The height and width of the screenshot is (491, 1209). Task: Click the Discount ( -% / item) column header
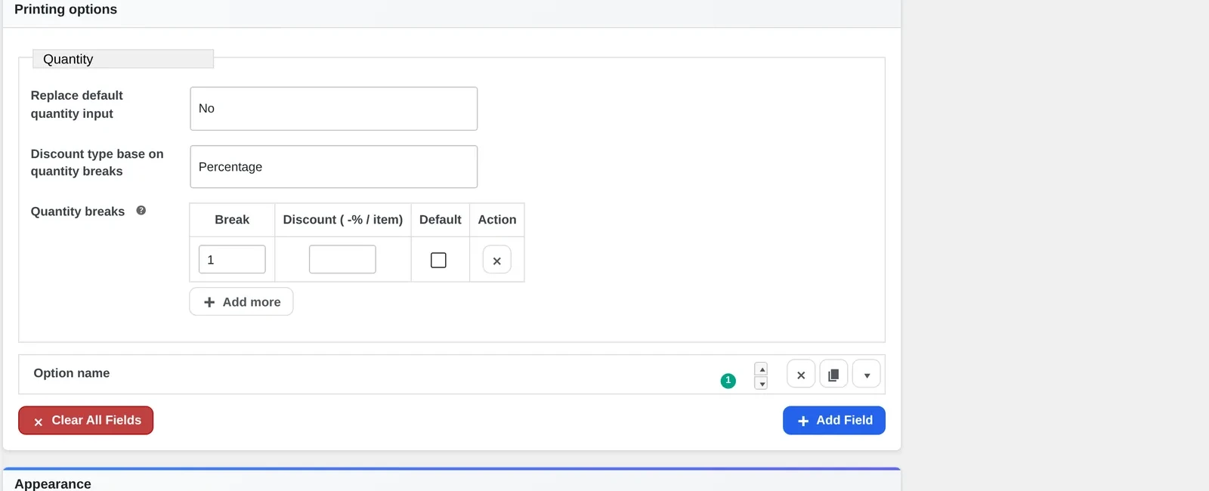pyautogui.click(x=342, y=220)
